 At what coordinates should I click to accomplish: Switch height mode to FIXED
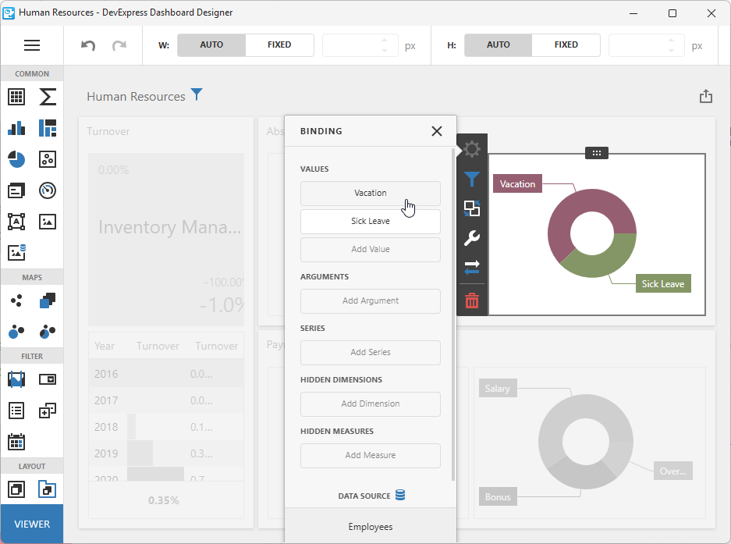(566, 44)
